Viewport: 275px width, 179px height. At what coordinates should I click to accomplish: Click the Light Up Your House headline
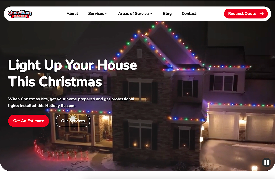click(x=72, y=65)
